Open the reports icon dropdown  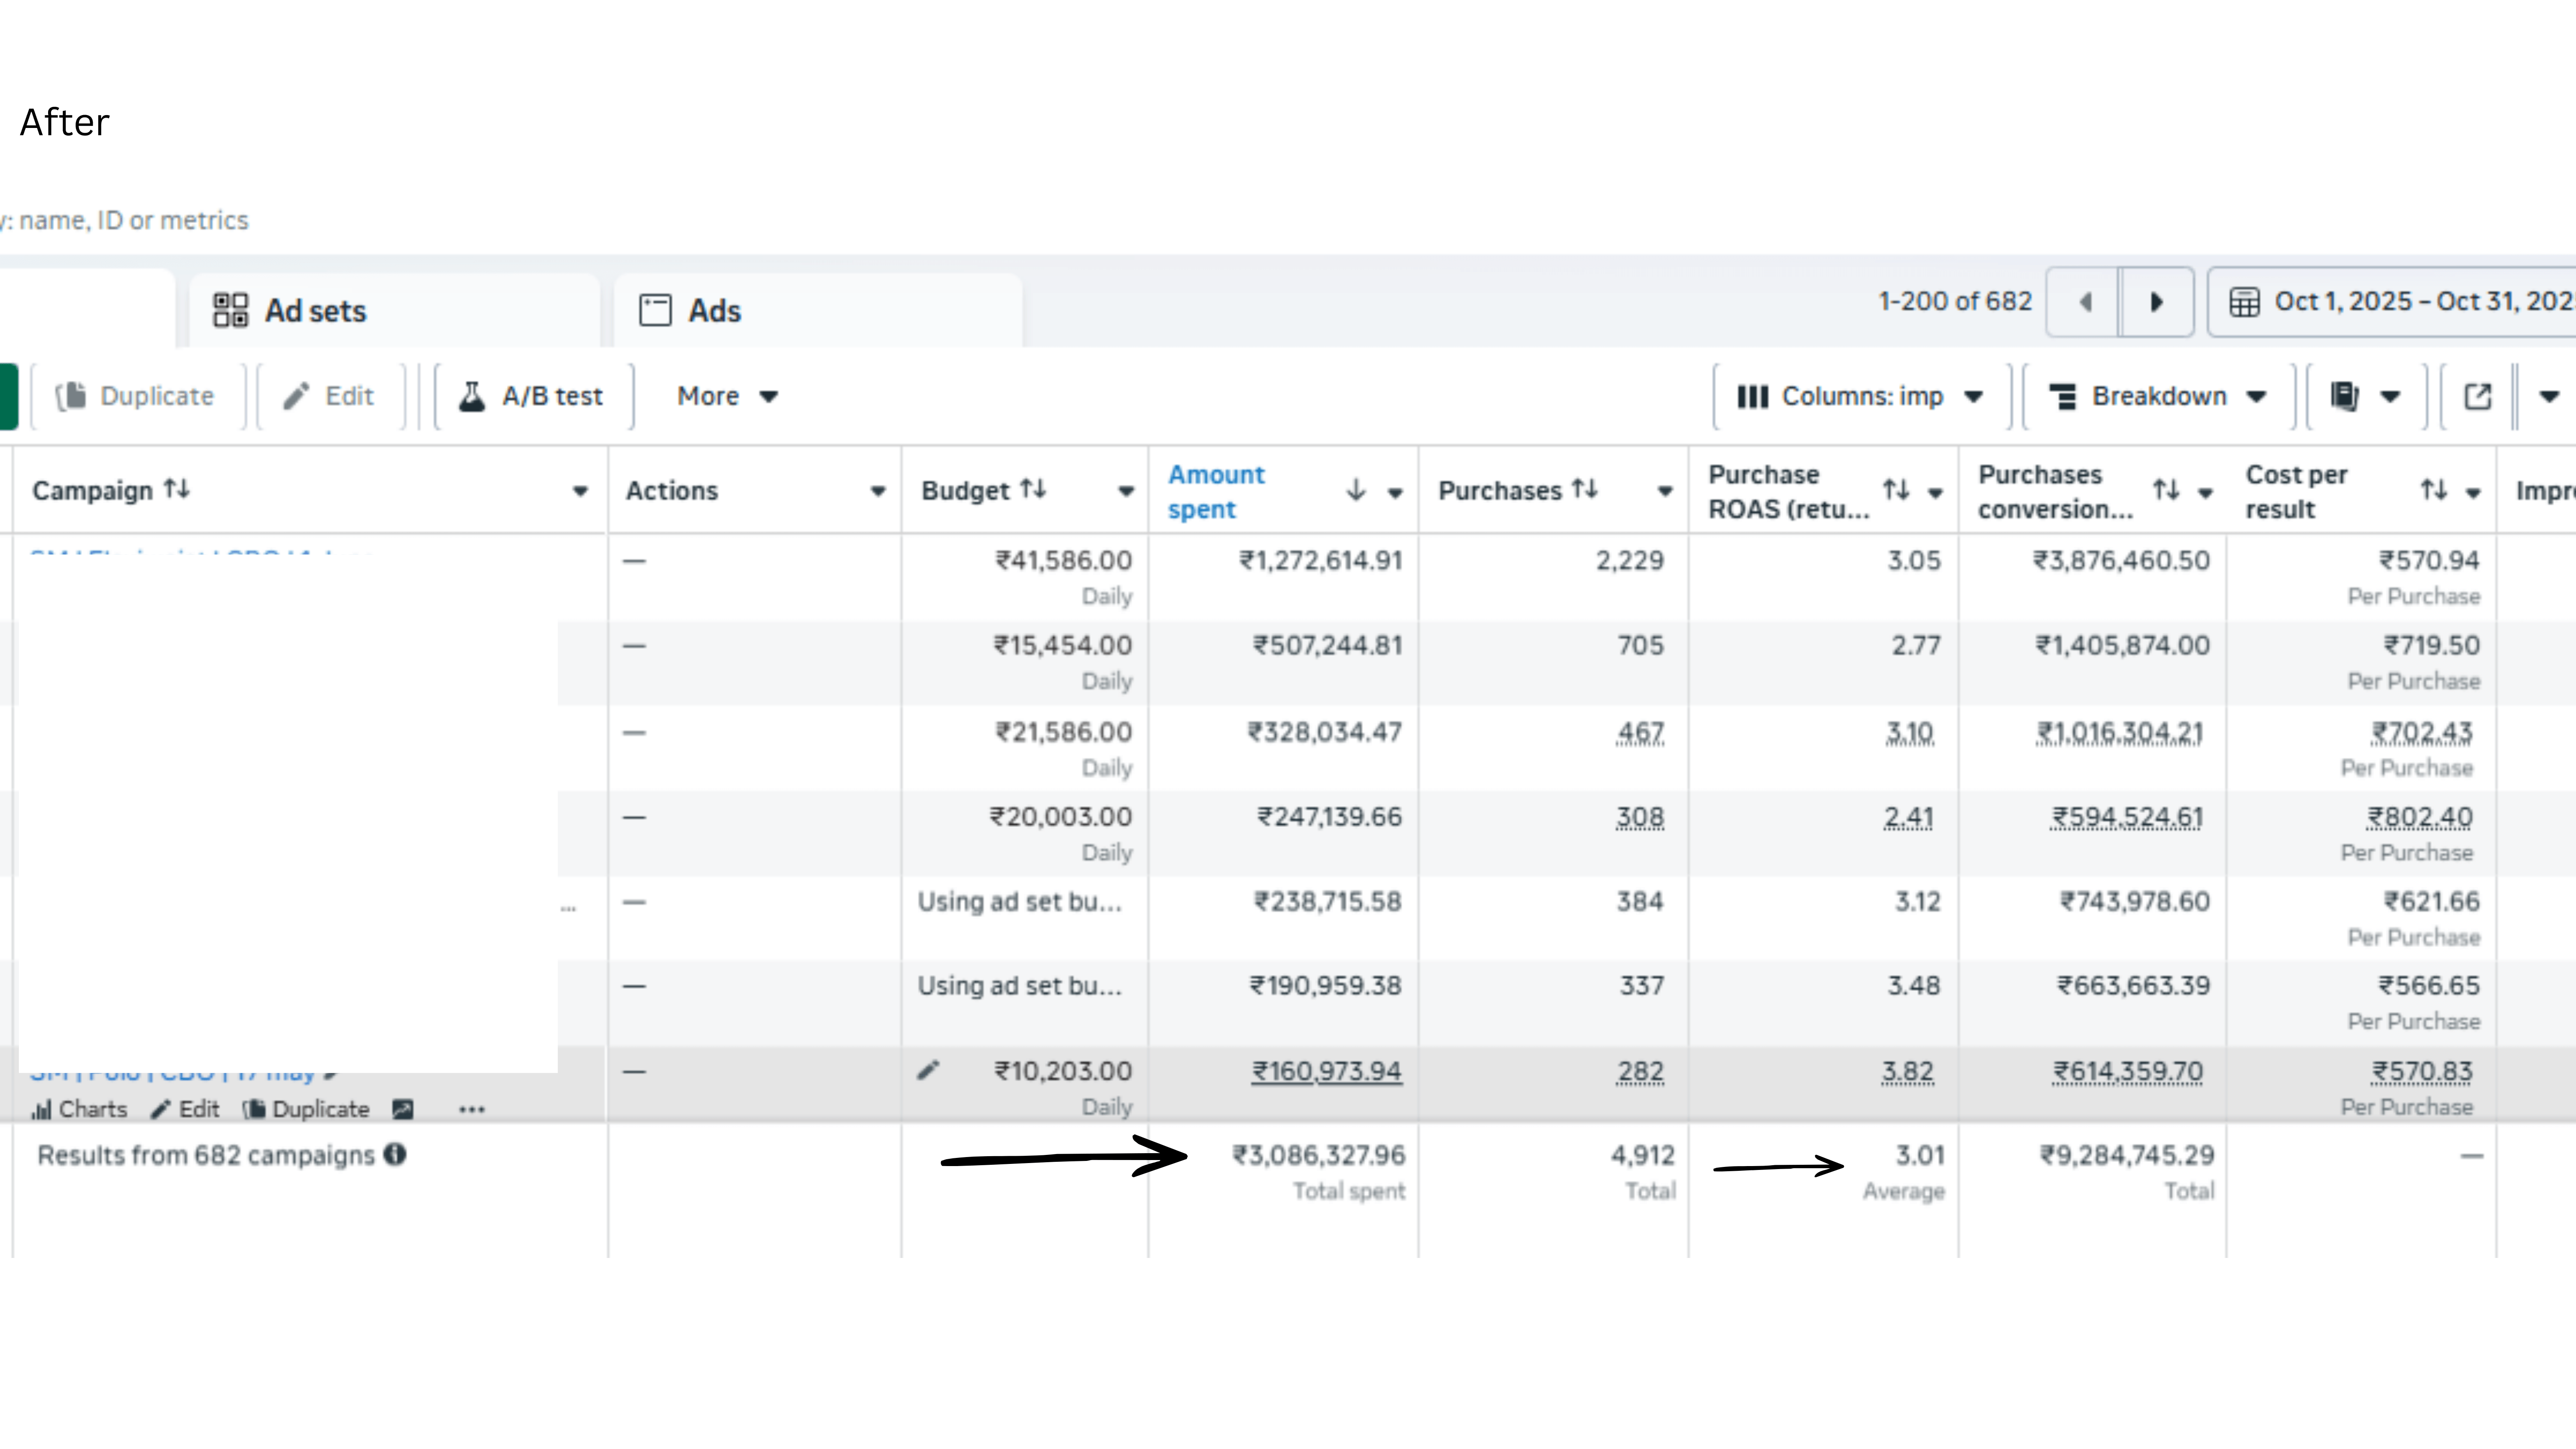point(2364,396)
